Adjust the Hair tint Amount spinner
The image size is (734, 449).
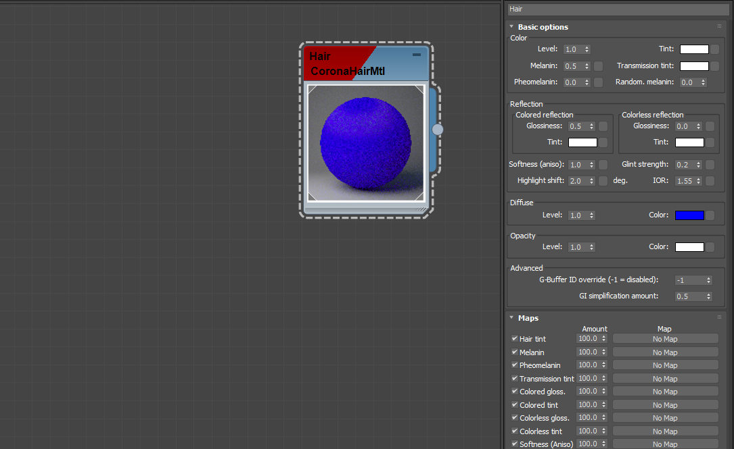604,339
